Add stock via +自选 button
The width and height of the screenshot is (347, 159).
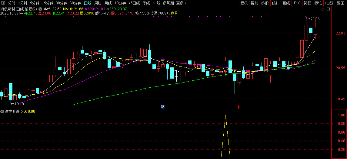(329, 3)
